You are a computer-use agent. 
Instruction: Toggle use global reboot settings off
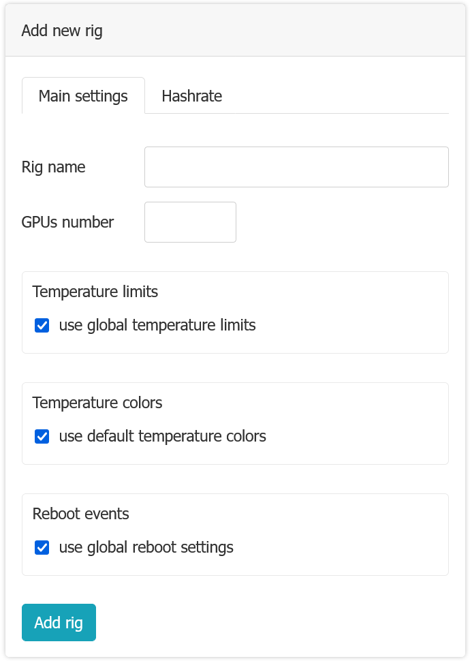[42, 547]
